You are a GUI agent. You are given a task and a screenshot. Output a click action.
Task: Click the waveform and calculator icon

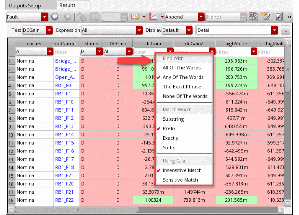[x=253, y=17]
